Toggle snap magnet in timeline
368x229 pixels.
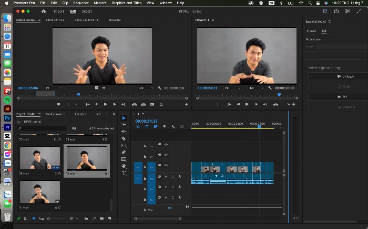147,126
